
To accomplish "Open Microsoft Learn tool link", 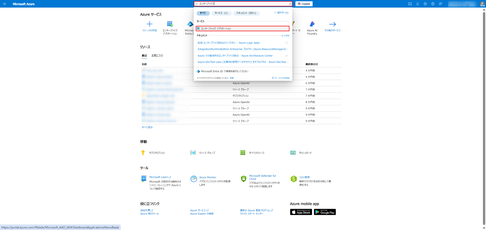I will [160, 177].
